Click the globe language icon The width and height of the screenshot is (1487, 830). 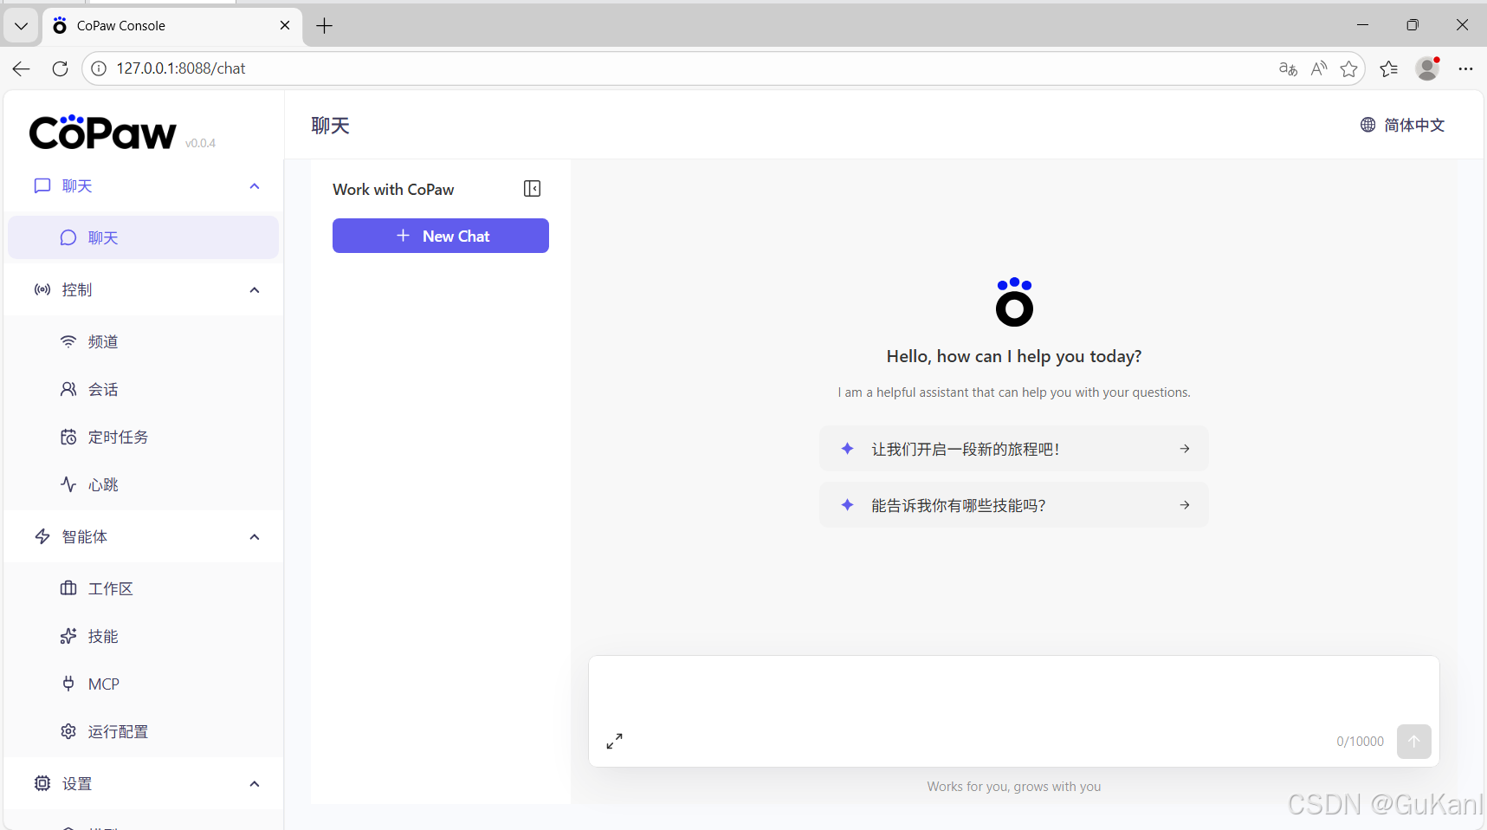[1367, 125]
